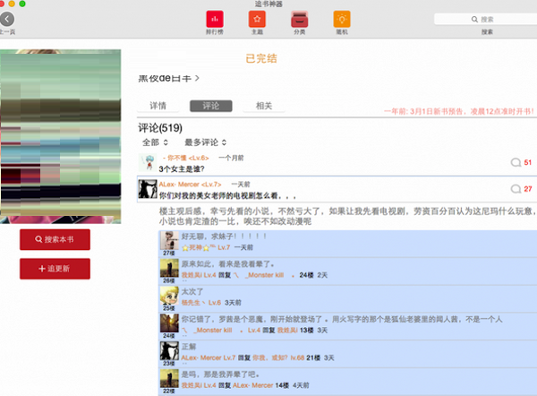Screen dimensions: 537x396
Task: Click username 杨先生 Lv.6
Action: (x=201, y=303)
